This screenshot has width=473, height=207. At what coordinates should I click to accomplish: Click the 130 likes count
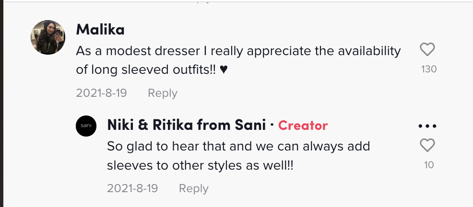428,69
